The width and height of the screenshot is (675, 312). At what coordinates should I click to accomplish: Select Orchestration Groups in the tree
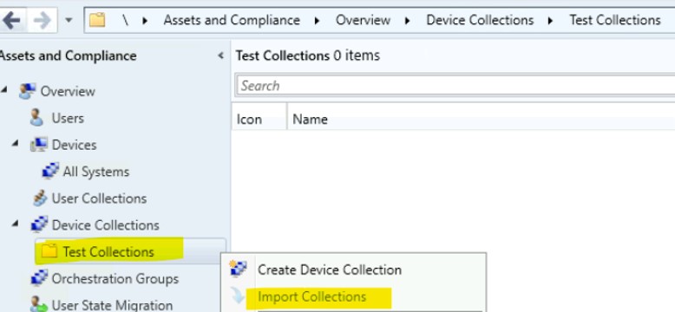[115, 278]
